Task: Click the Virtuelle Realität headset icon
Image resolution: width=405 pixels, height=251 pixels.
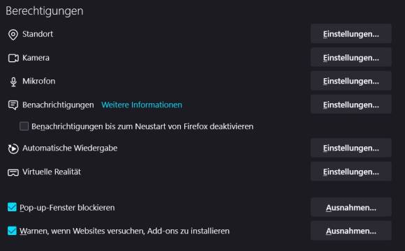Action: [13, 172]
